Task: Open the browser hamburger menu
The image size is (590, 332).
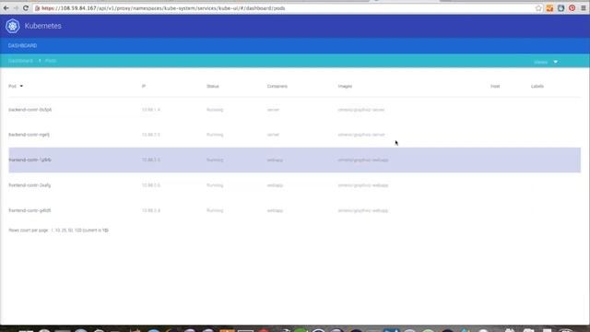Action: coord(584,8)
